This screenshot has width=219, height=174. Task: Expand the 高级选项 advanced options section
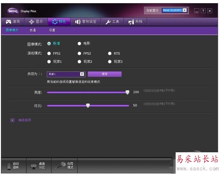point(12,120)
